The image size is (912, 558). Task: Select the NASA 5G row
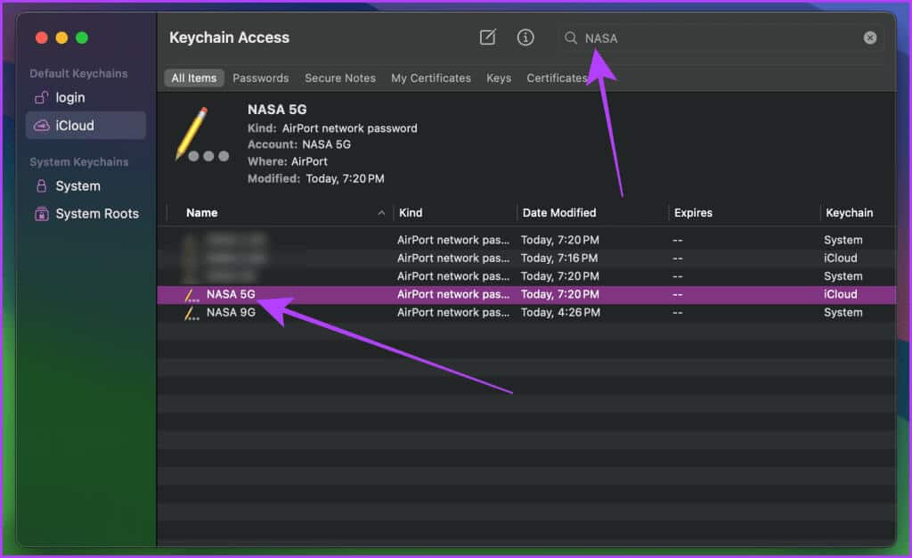[526, 294]
